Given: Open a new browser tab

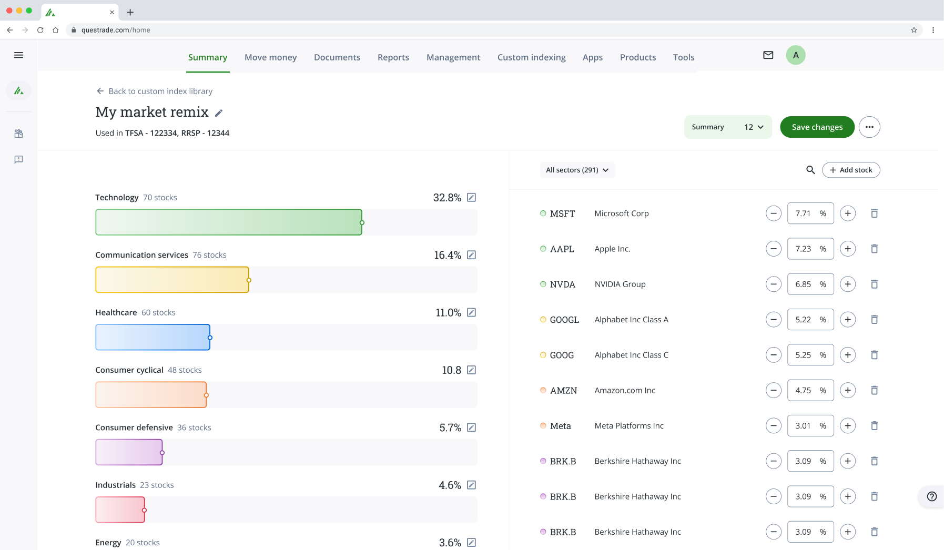Looking at the screenshot, I should click(130, 12).
